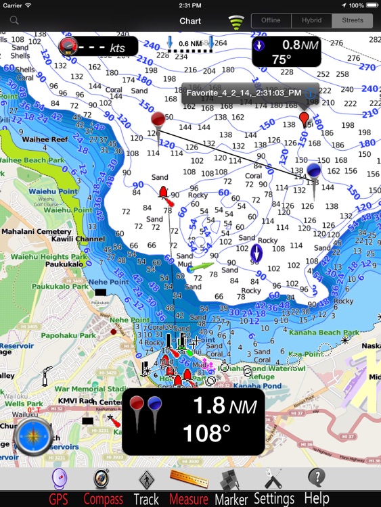This screenshot has width=381, height=507.
Task: Tap the Waihee Reef label
Action: tap(45, 139)
